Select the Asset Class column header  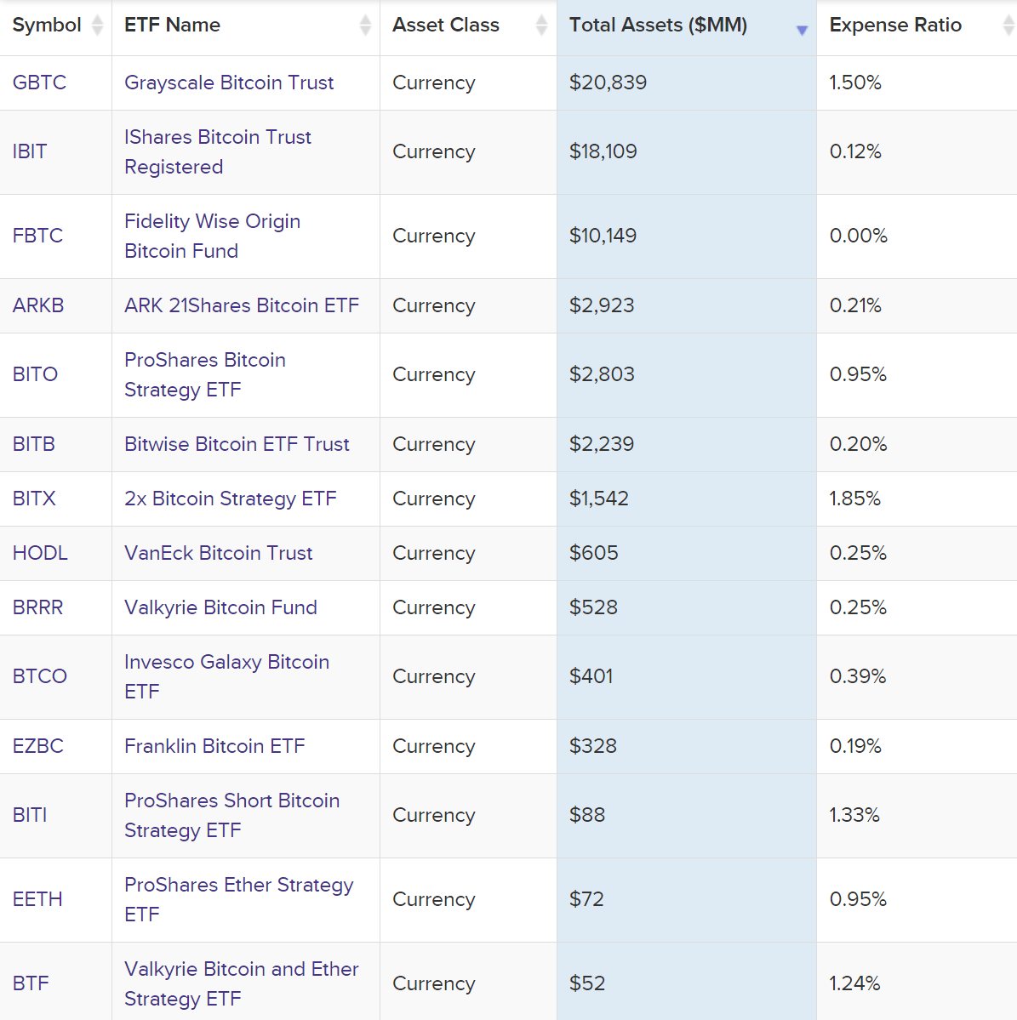pyautogui.click(x=445, y=26)
